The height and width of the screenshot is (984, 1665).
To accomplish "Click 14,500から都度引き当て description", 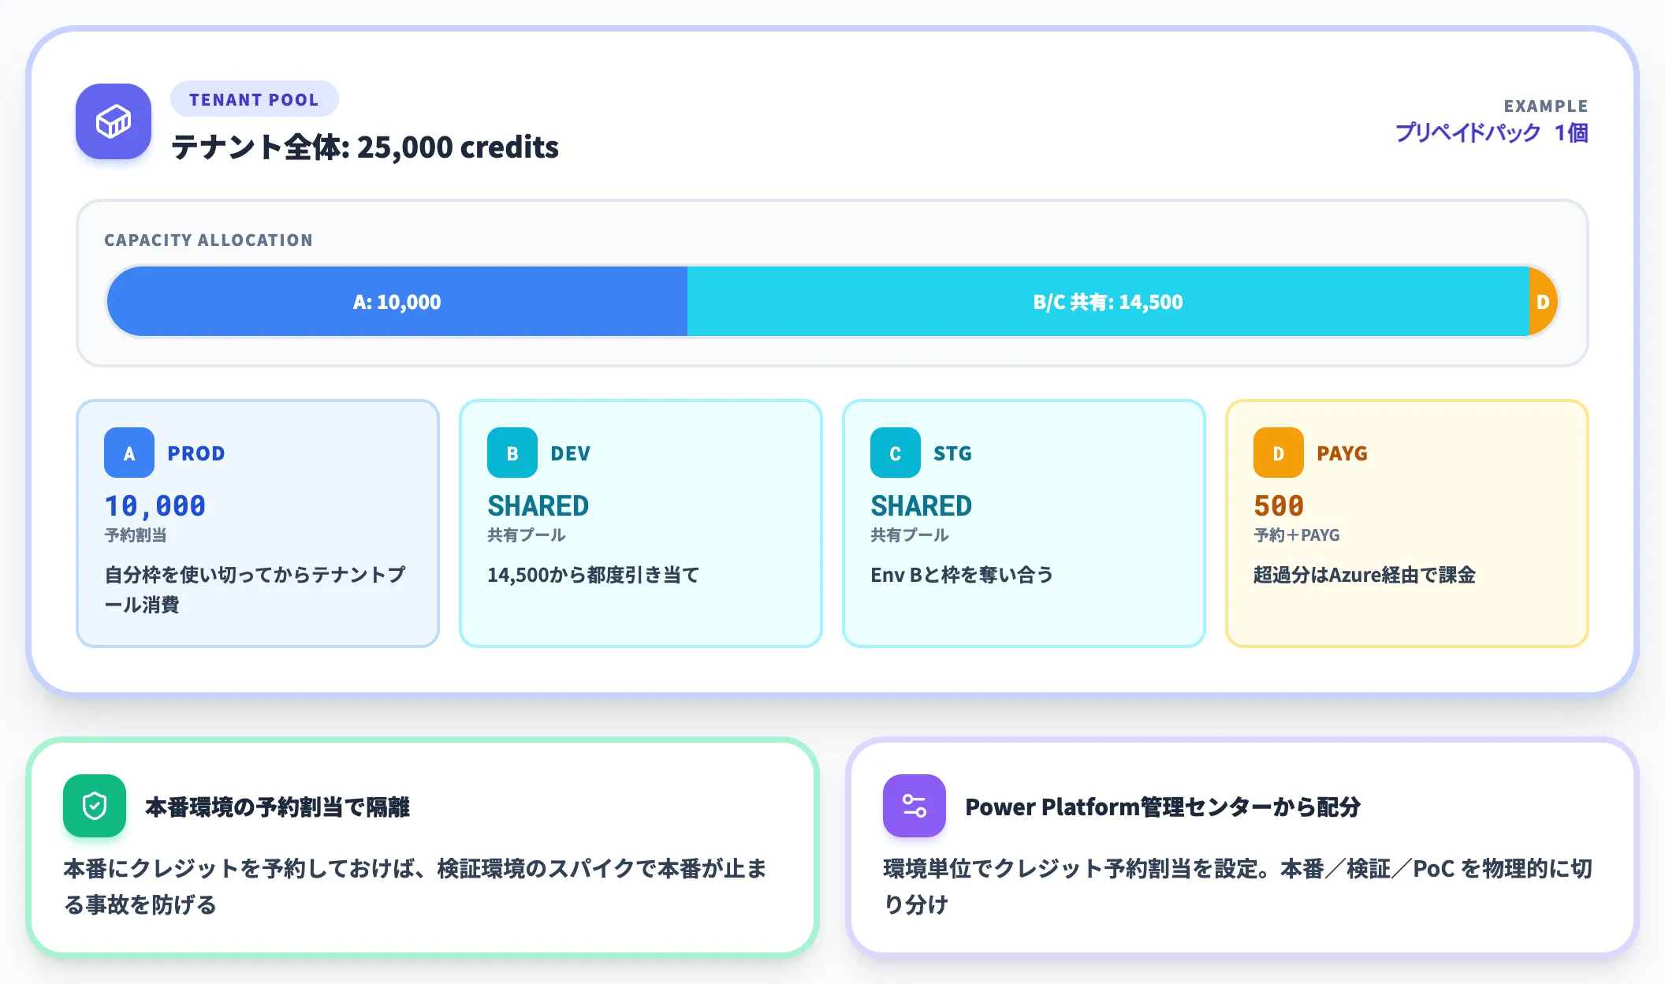I will pos(593,575).
